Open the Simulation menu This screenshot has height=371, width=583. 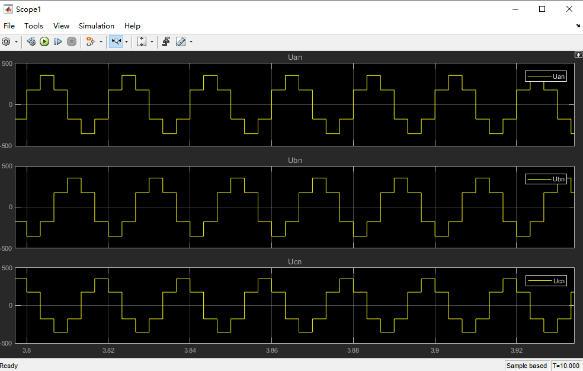click(x=97, y=26)
